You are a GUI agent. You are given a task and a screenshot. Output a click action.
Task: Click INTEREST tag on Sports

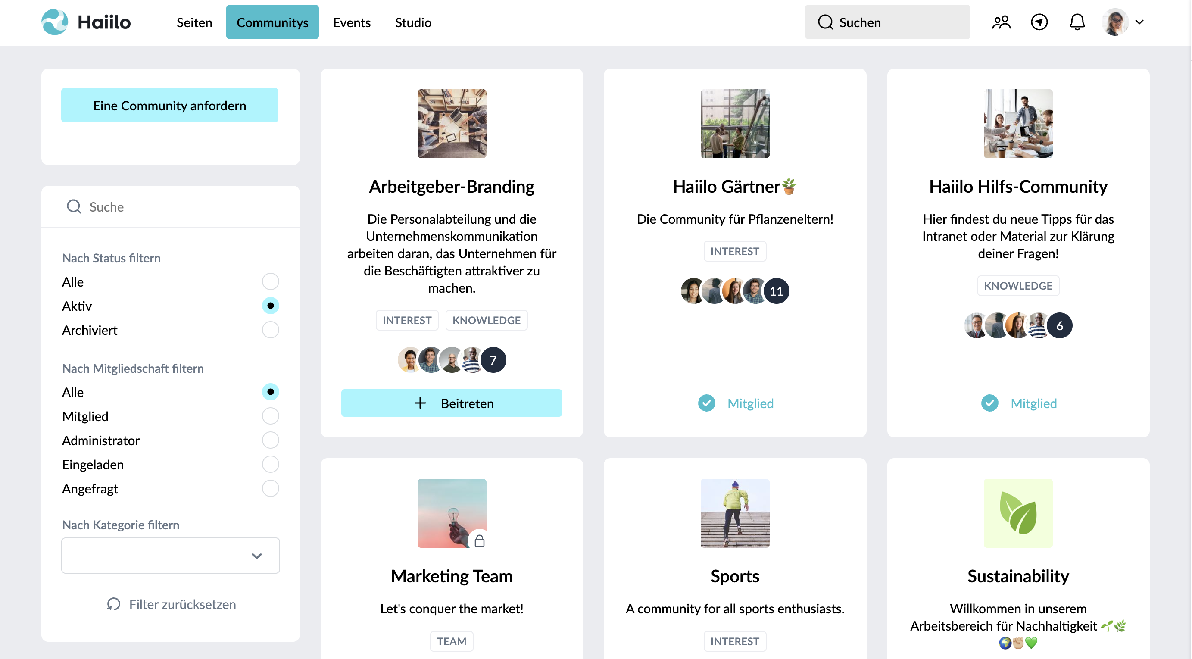pyautogui.click(x=735, y=641)
